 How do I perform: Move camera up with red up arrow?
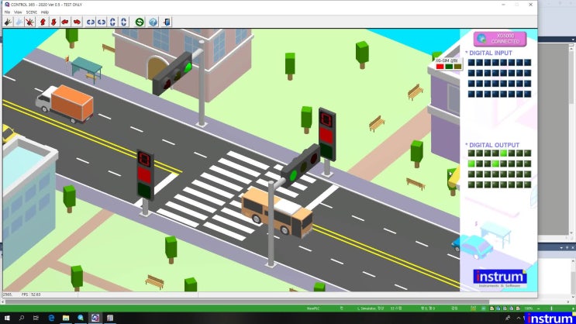click(43, 22)
